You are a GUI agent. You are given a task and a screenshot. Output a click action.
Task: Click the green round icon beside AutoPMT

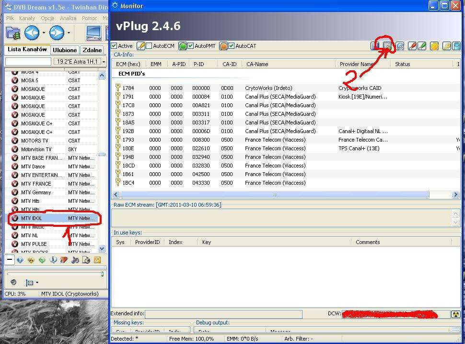(x=183, y=46)
